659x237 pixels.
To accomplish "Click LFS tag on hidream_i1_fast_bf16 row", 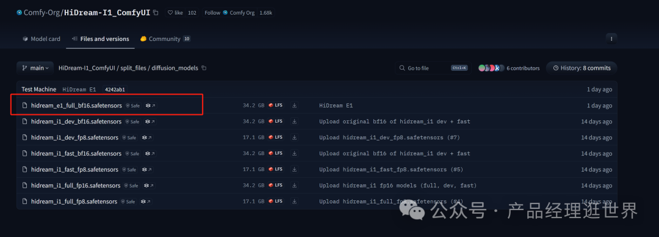I will [x=276, y=154].
